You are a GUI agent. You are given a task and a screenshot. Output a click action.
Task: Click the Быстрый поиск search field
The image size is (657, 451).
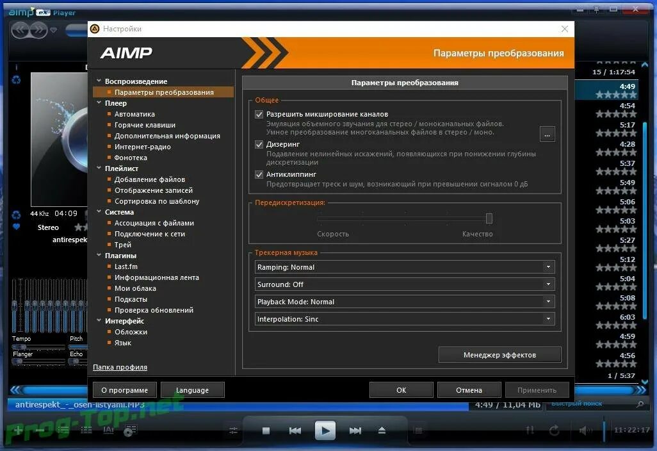pos(590,404)
